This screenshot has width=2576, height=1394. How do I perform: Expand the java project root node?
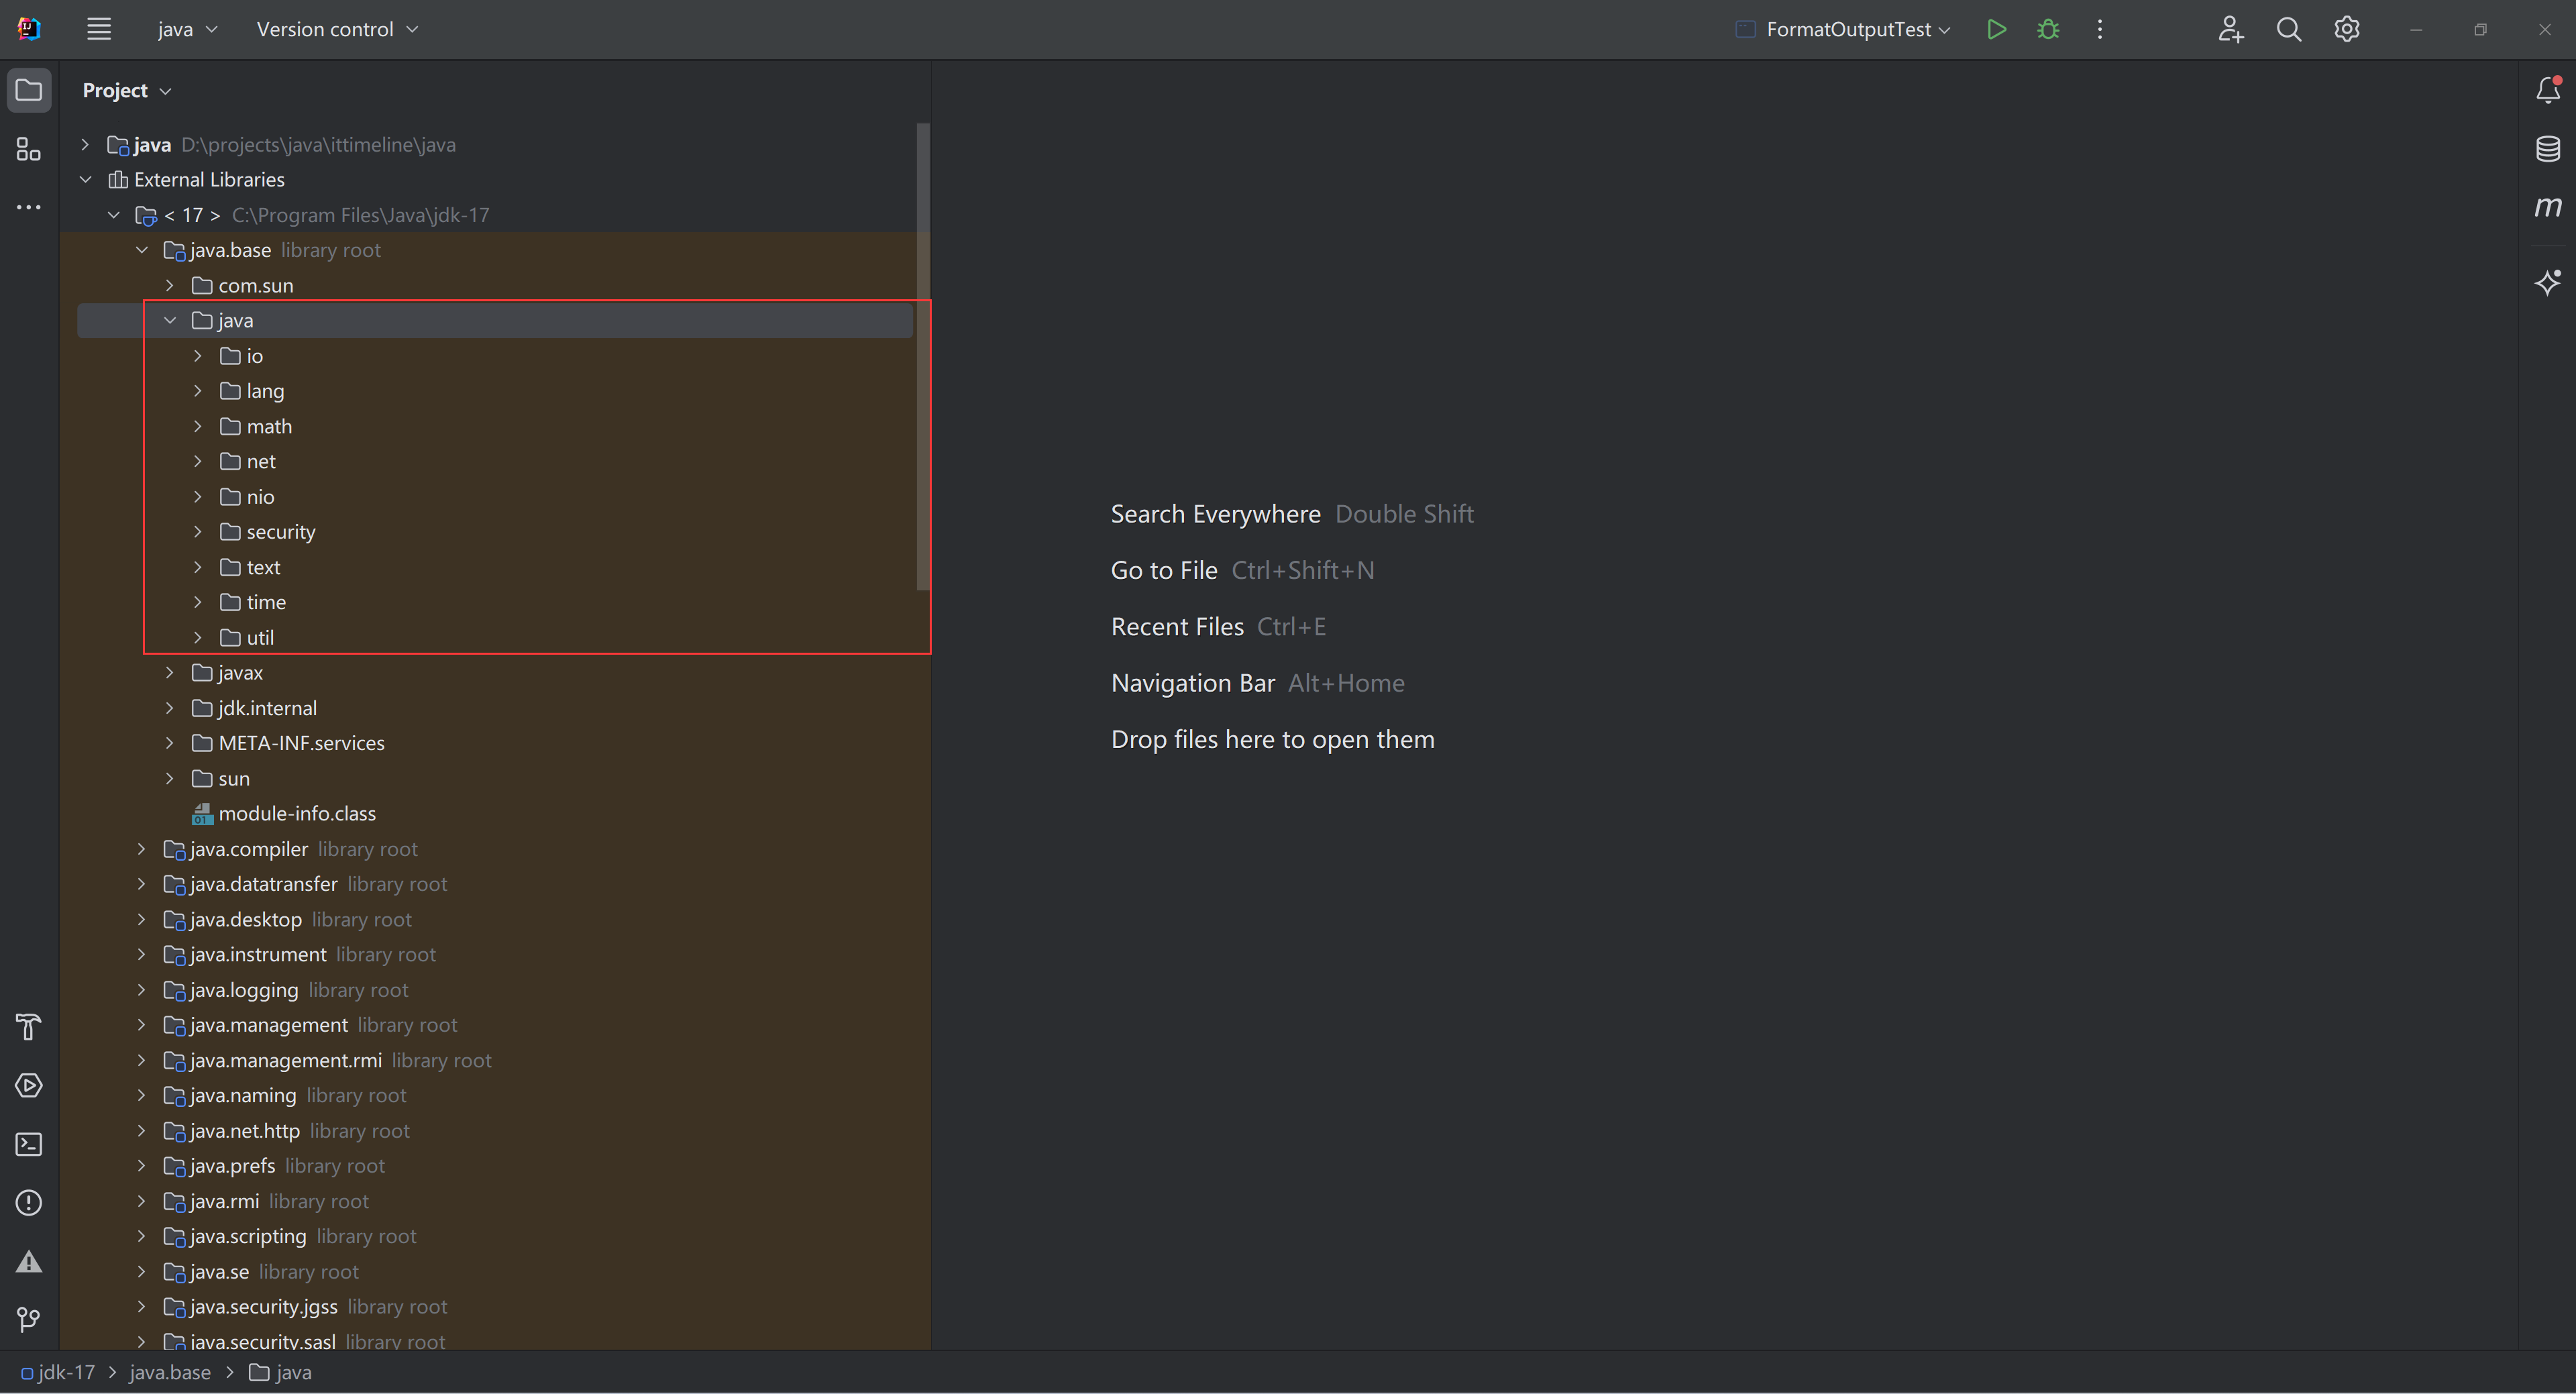(x=85, y=145)
